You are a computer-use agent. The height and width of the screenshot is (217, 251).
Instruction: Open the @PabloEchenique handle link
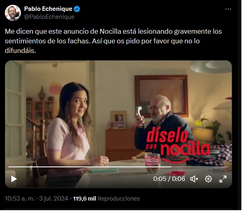(49, 17)
